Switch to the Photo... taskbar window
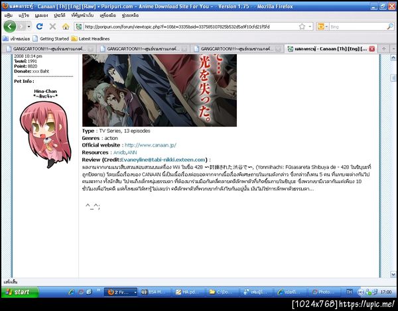Image resolution: width=398 pixels, height=311 pixels. coord(325,292)
